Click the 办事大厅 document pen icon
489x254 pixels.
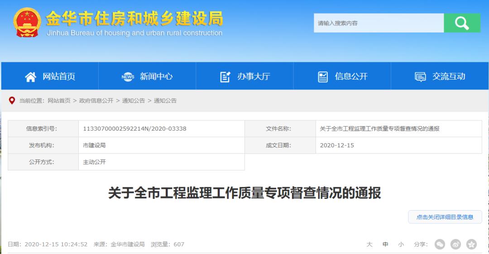[x=225, y=77]
